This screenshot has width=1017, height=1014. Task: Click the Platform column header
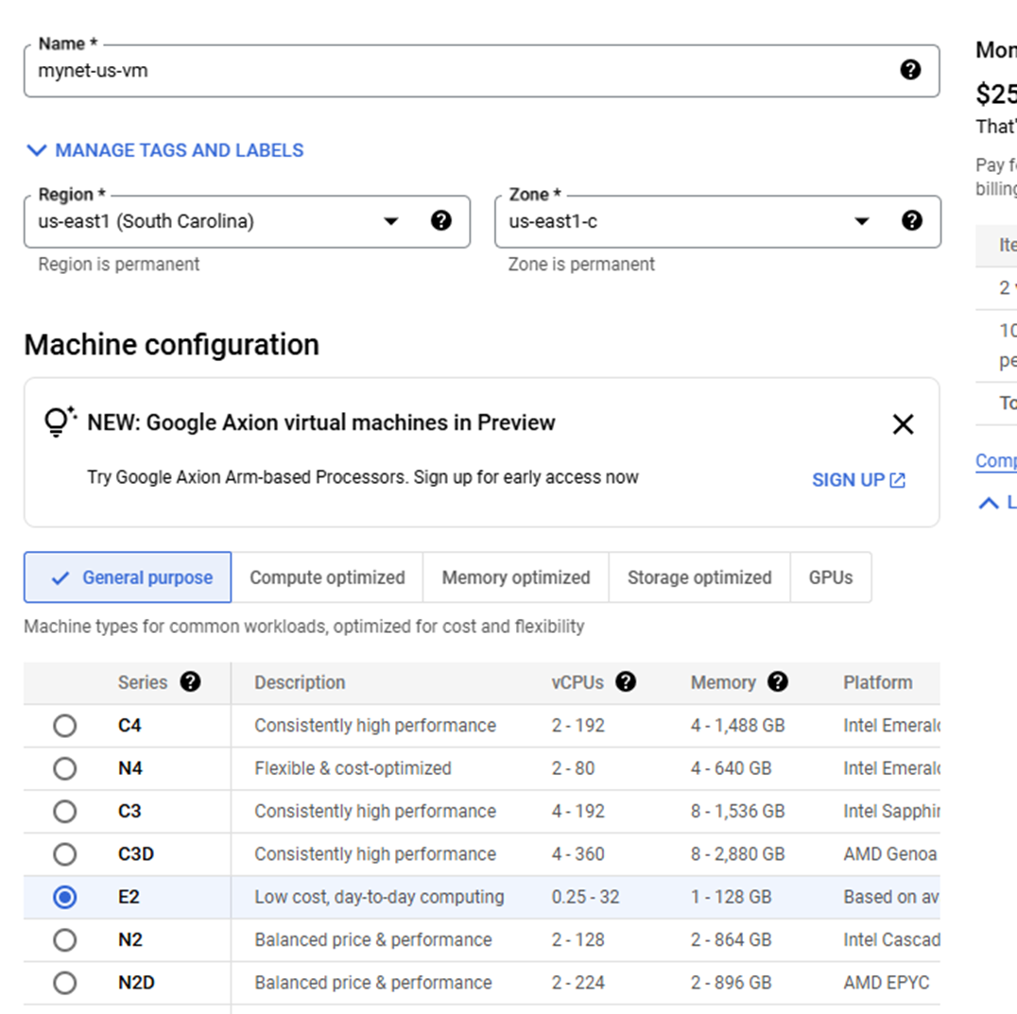(877, 682)
